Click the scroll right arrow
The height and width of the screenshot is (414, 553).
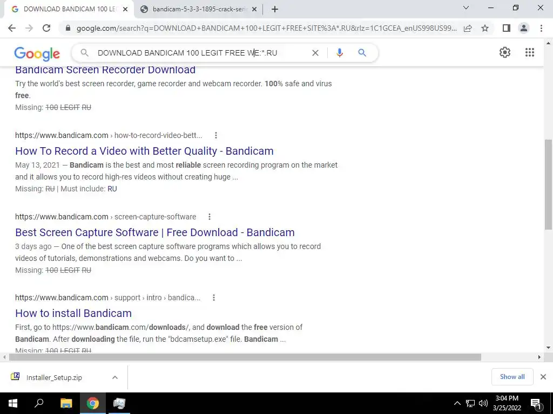(539, 357)
